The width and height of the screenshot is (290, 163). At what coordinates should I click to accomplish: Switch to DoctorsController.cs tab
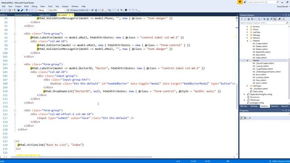coord(23,15)
